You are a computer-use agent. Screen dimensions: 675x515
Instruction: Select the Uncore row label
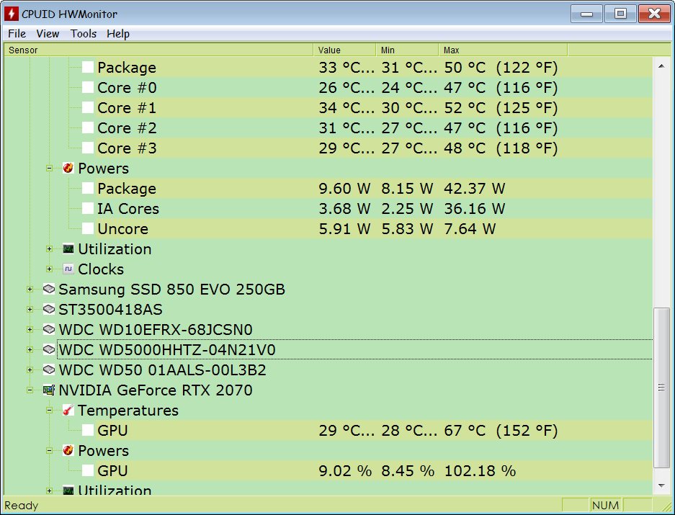pos(122,228)
